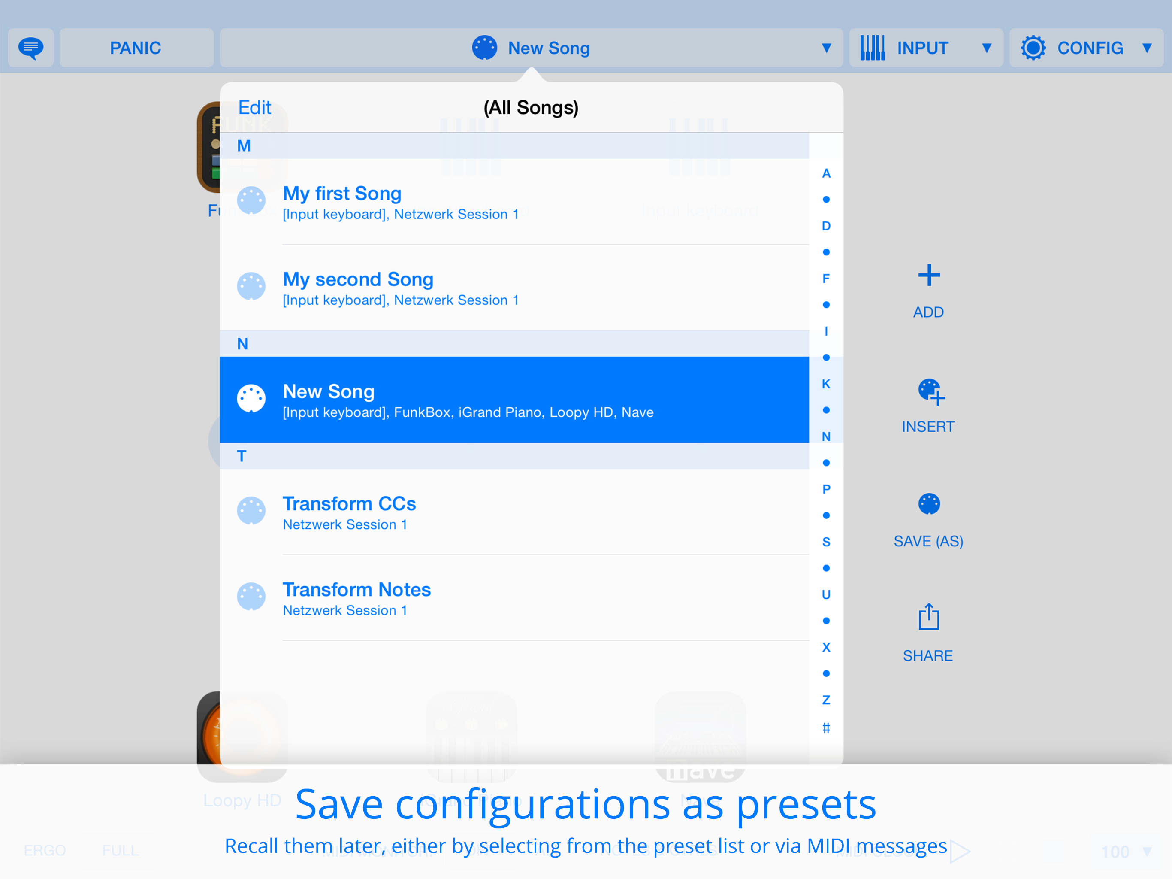Tap MIDI icon next to Transform Notes

pyautogui.click(x=251, y=597)
